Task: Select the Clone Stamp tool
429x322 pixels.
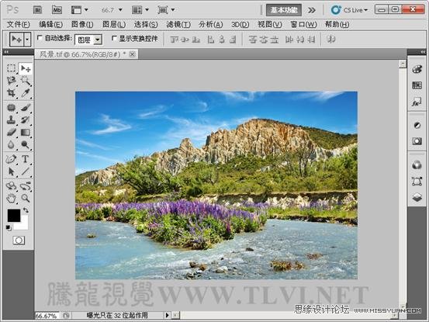Action: click(x=11, y=119)
